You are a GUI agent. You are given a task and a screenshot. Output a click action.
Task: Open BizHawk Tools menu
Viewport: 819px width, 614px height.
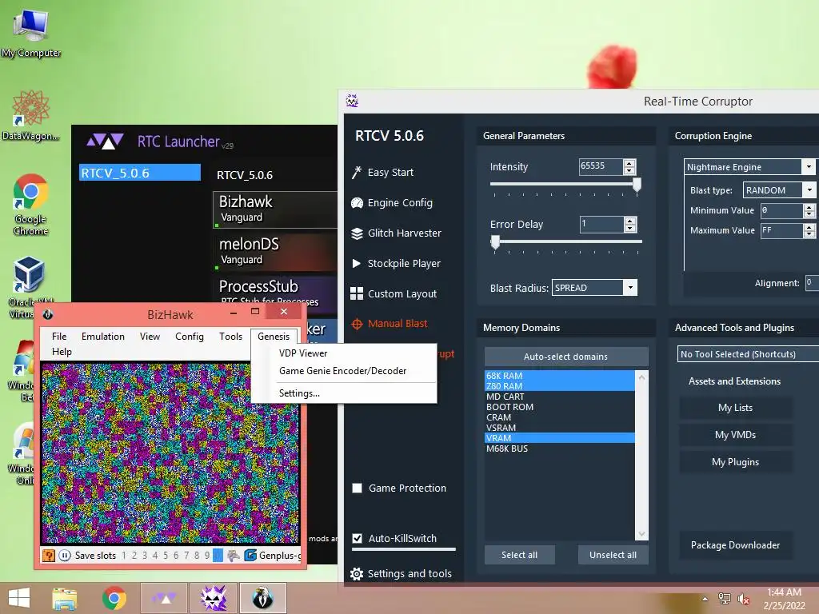click(230, 337)
